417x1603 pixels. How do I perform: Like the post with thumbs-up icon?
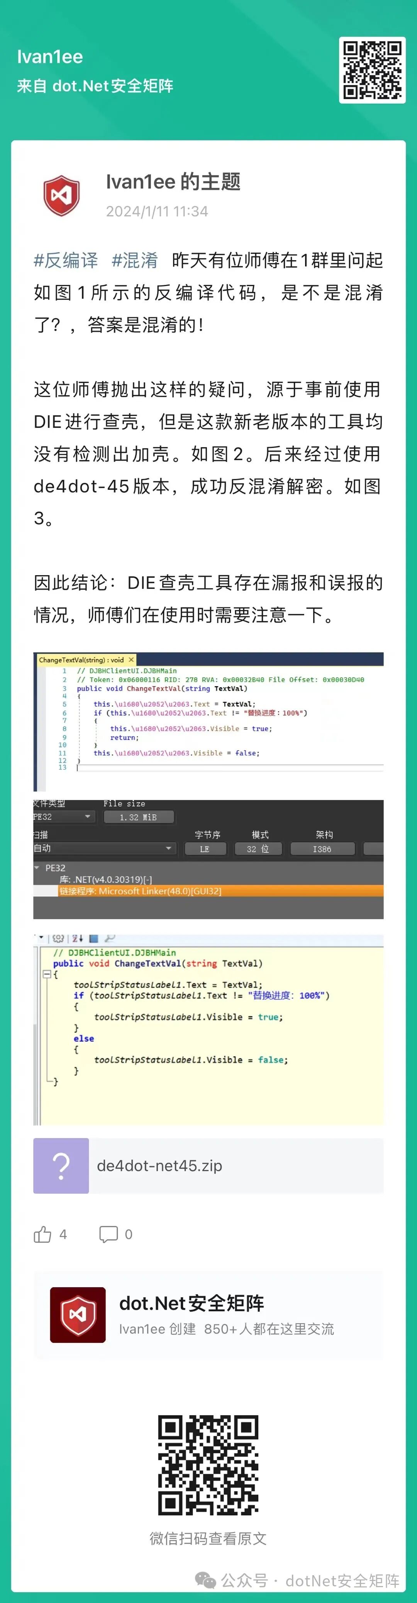42,1235
